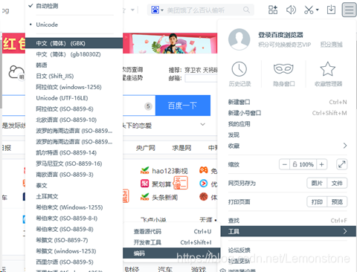The width and height of the screenshot is (357, 272).
Task: Click the user avatar in menu panel
Action: [x=239, y=39]
